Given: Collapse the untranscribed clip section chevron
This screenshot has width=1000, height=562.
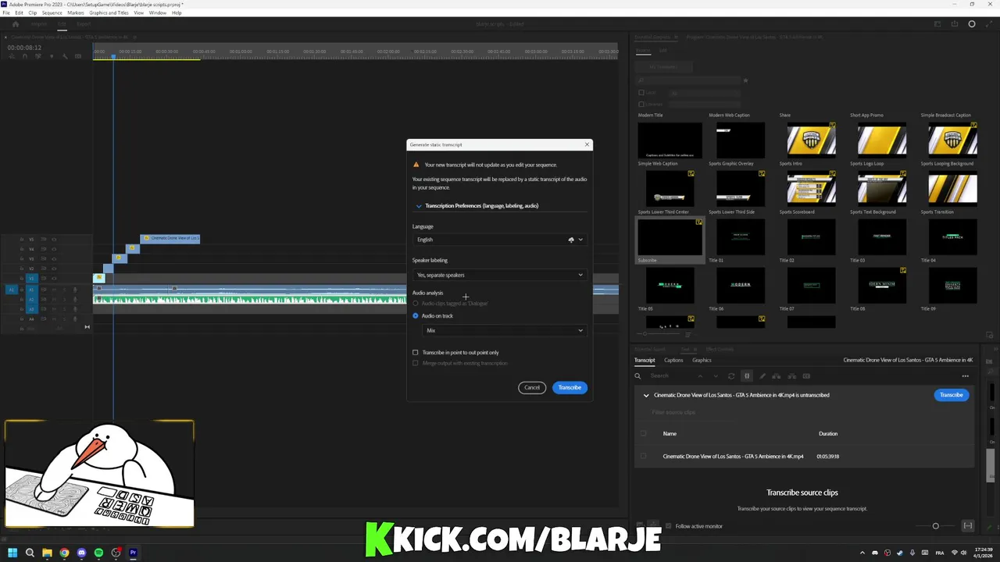Looking at the screenshot, I should click(646, 396).
